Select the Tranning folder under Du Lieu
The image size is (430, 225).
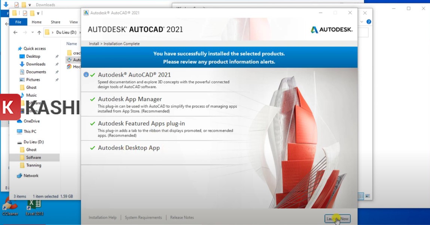tap(33, 165)
